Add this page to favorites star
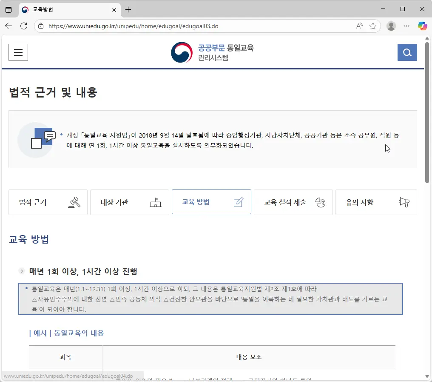The height and width of the screenshot is (382, 432). pos(373,26)
